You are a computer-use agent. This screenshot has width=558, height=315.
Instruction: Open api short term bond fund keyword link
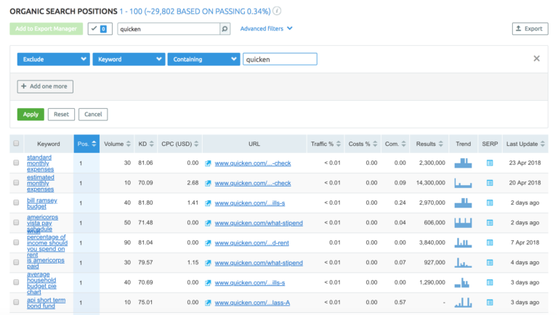tap(46, 303)
